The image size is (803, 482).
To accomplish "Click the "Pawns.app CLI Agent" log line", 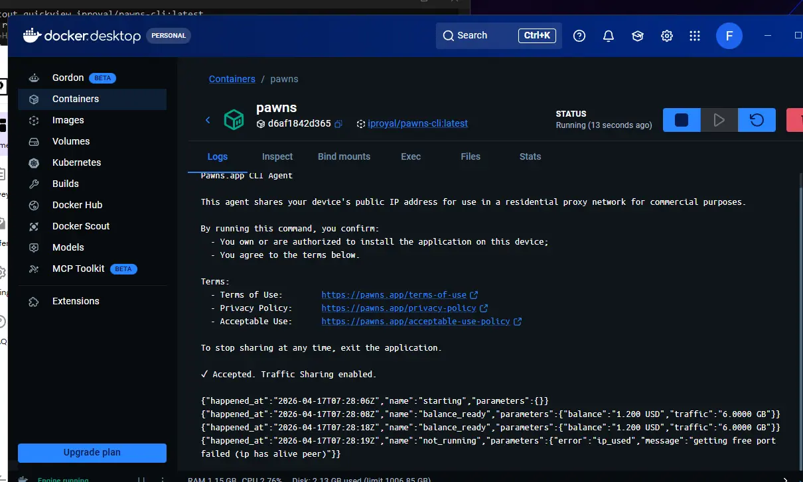I will pos(247,176).
